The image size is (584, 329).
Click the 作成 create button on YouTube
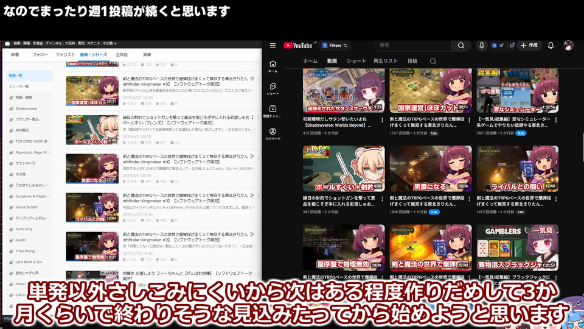click(529, 46)
